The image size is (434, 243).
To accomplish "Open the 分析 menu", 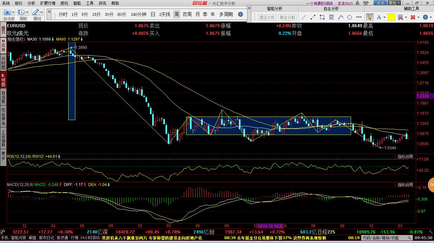I will coord(31,3).
